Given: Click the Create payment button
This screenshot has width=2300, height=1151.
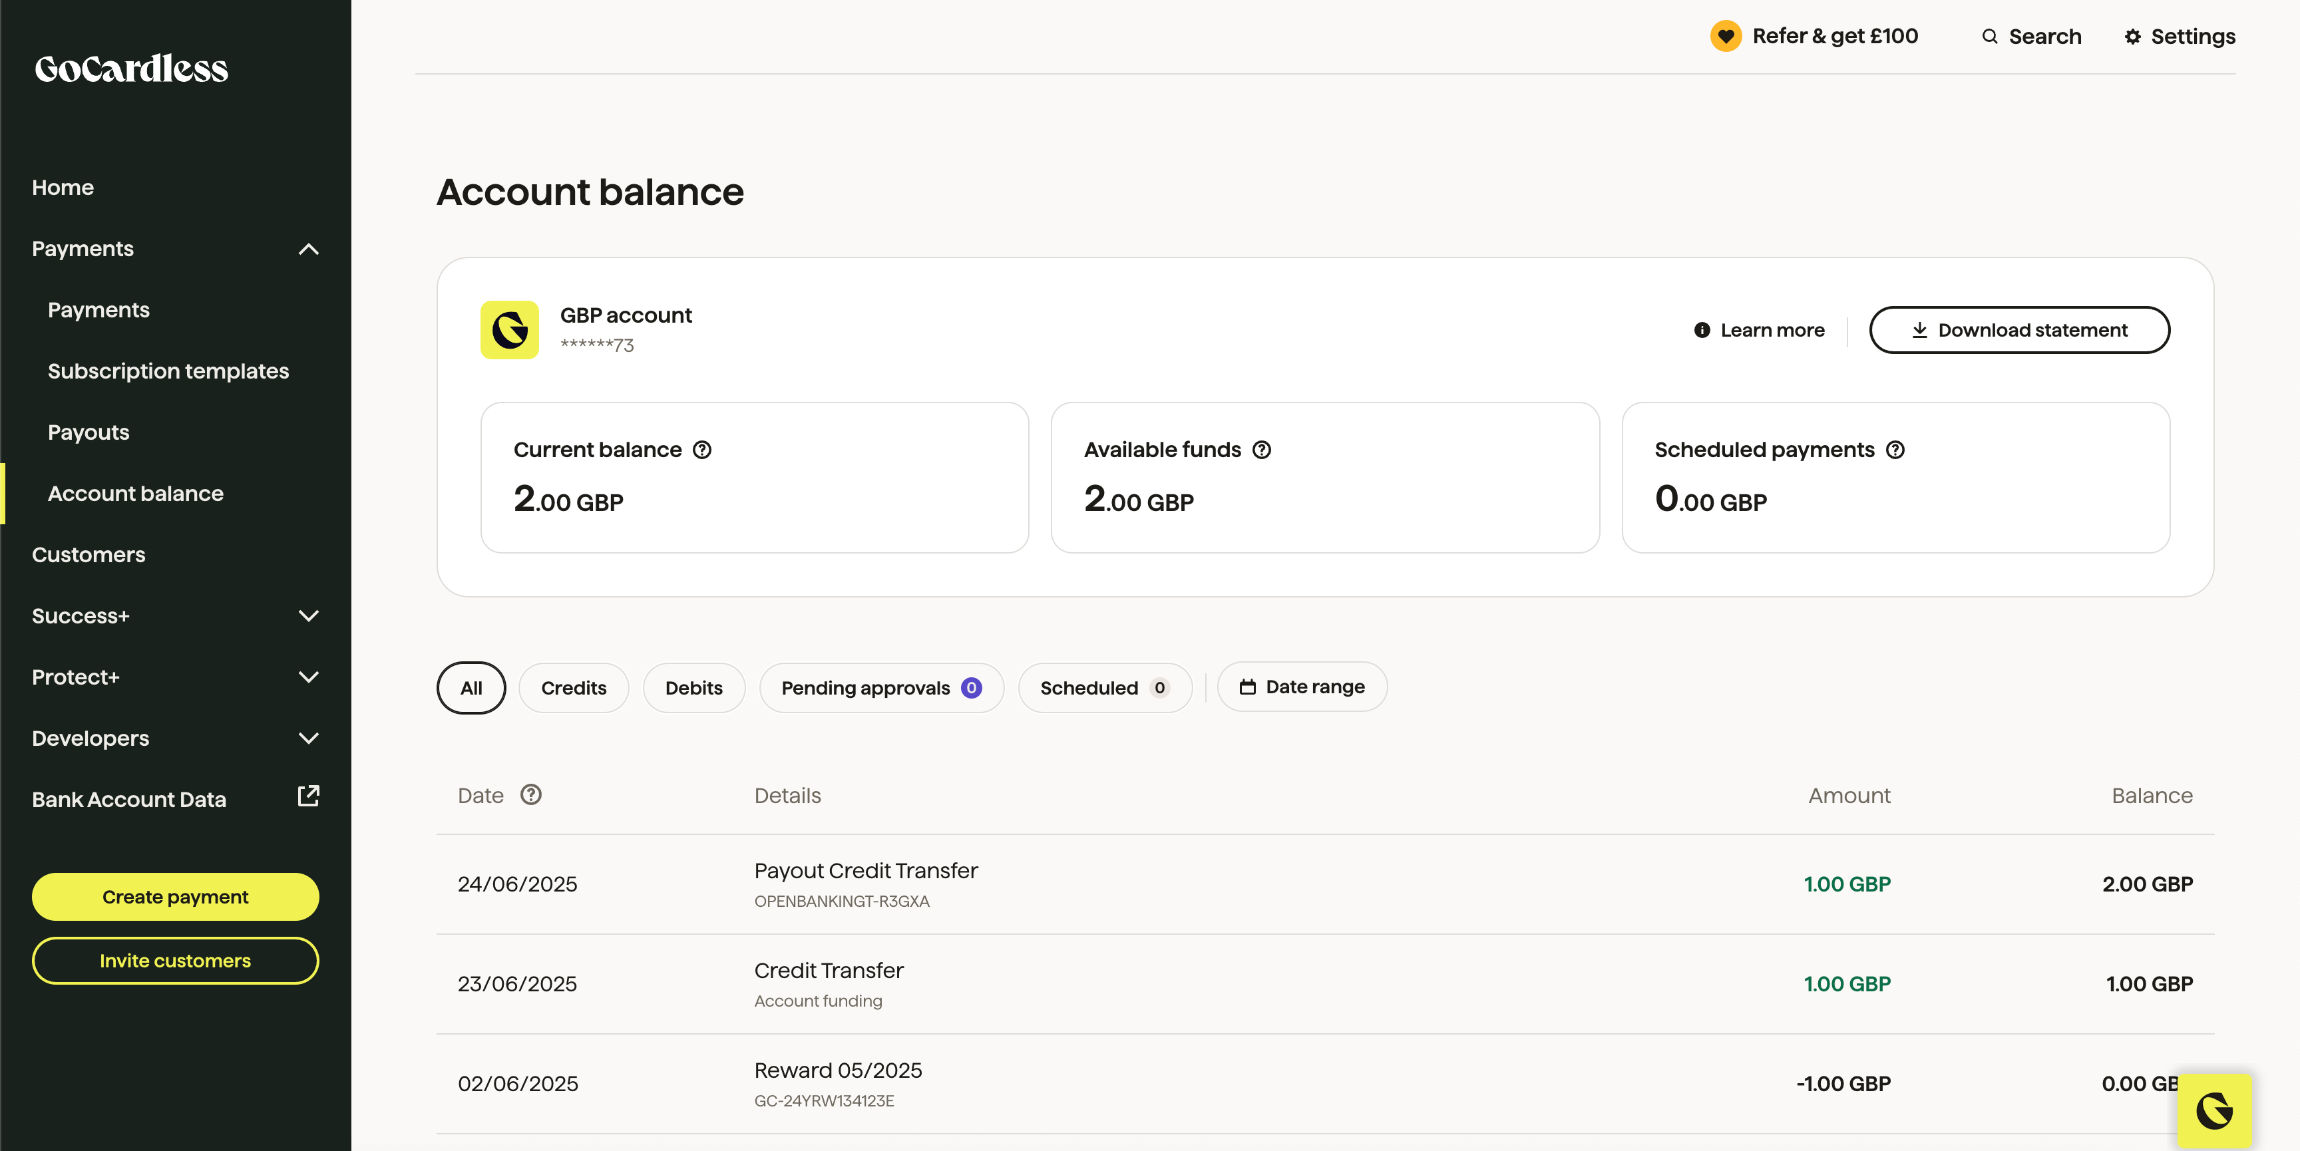Looking at the screenshot, I should 175,896.
